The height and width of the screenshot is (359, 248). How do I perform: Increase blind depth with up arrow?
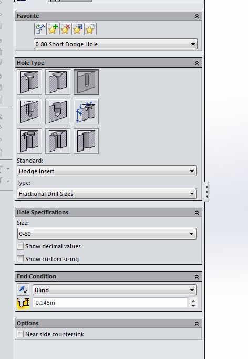click(x=193, y=301)
